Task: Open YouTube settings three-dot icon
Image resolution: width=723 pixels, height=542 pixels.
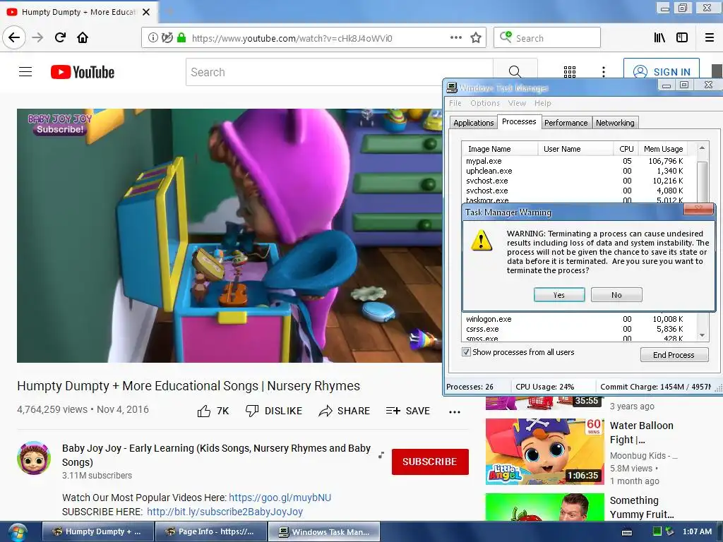Action: click(x=604, y=72)
